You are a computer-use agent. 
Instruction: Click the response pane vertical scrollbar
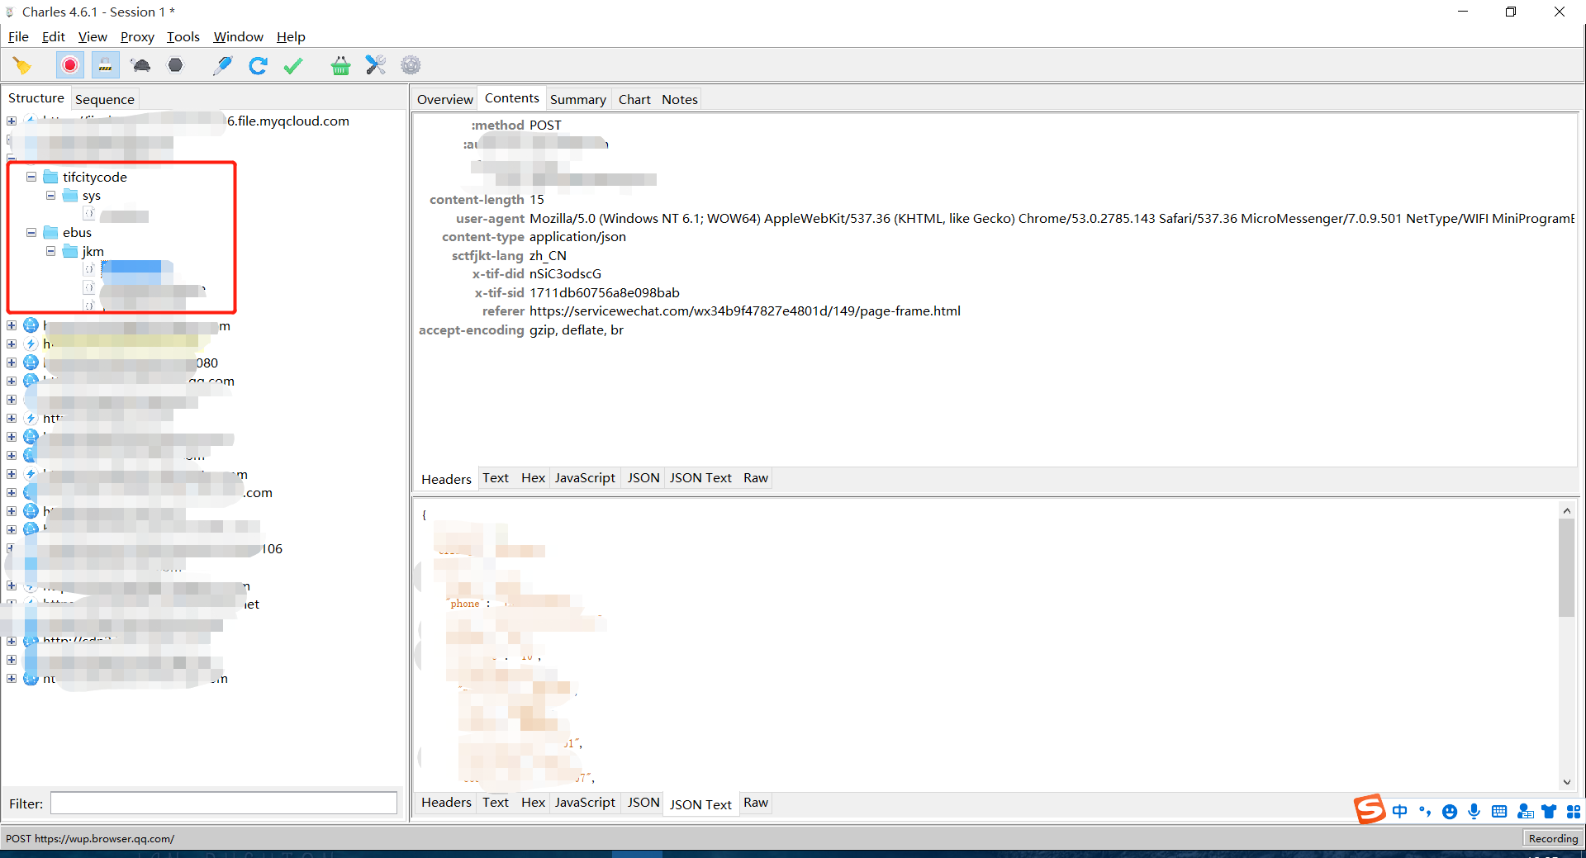pyautogui.click(x=1566, y=578)
